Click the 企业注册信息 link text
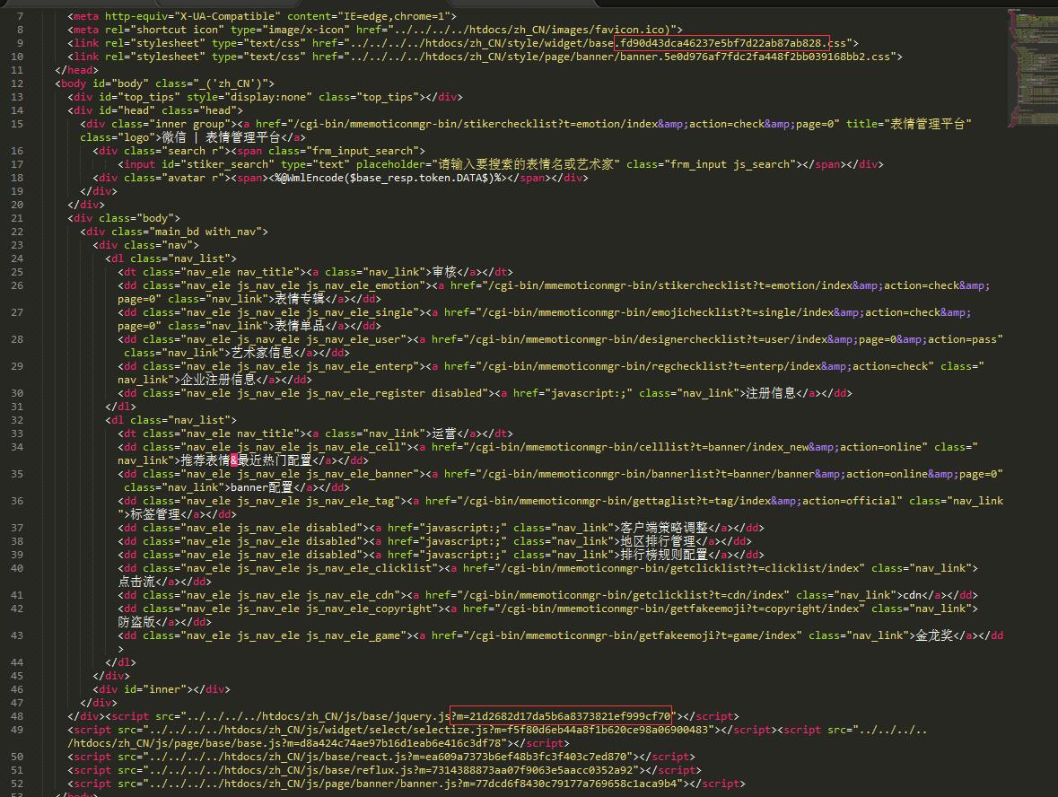The height and width of the screenshot is (797, 1058). [x=218, y=380]
